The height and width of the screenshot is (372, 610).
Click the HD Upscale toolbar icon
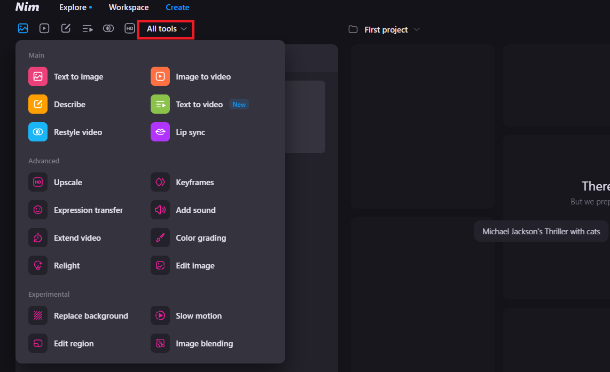[x=130, y=28]
